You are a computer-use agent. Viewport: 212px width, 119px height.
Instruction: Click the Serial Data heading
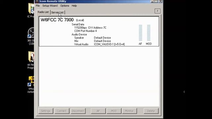pos(78,24)
